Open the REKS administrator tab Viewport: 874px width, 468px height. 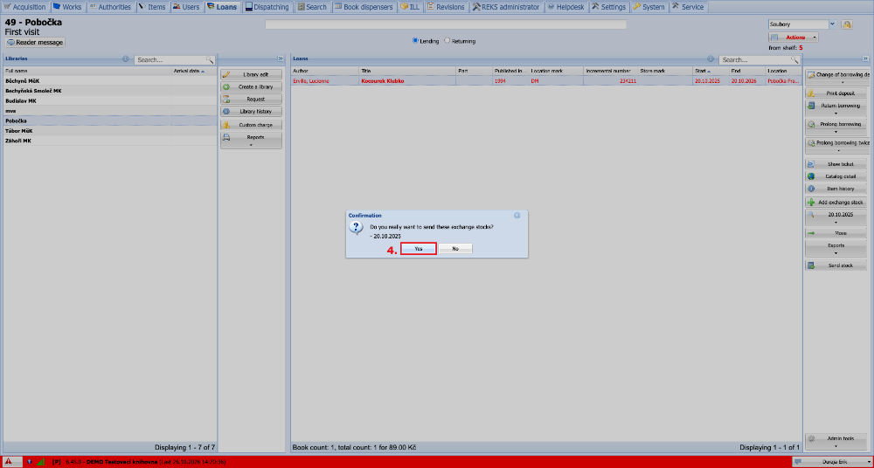pos(505,7)
